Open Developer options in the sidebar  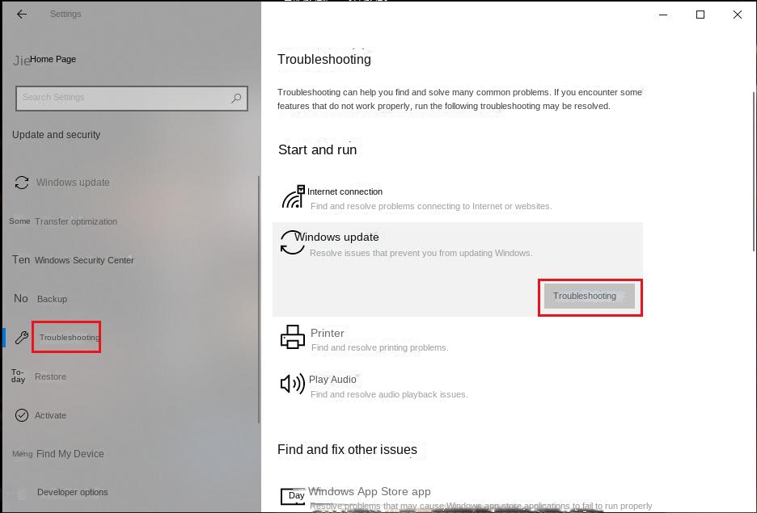pos(73,492)
